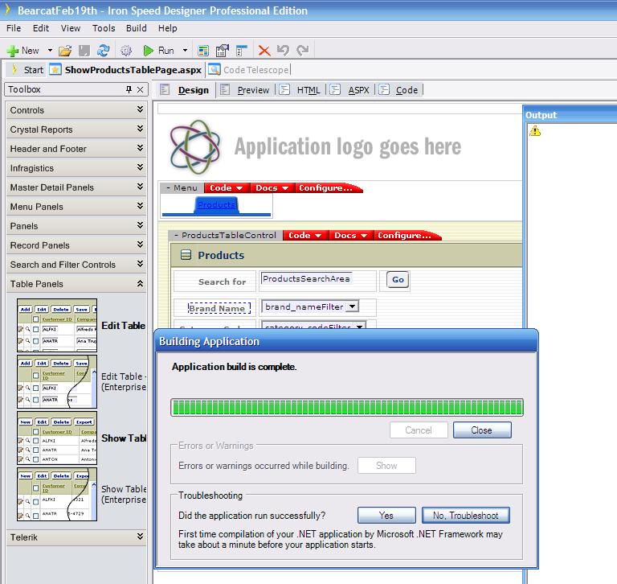
Task: Open ProductsTableControl Code dropdown
Action: pos(305,235)
